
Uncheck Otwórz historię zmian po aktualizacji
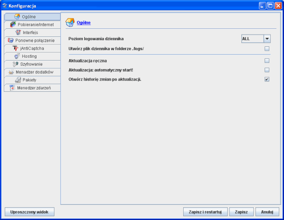(x=267, y=79)
